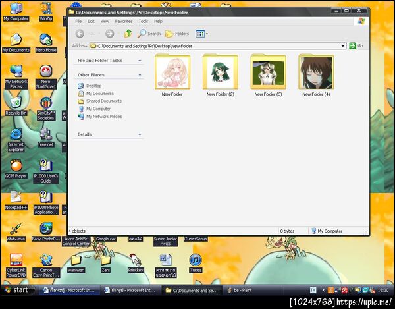Open the File menu
This screenshot has width=395, height=309.
(78, 22)
